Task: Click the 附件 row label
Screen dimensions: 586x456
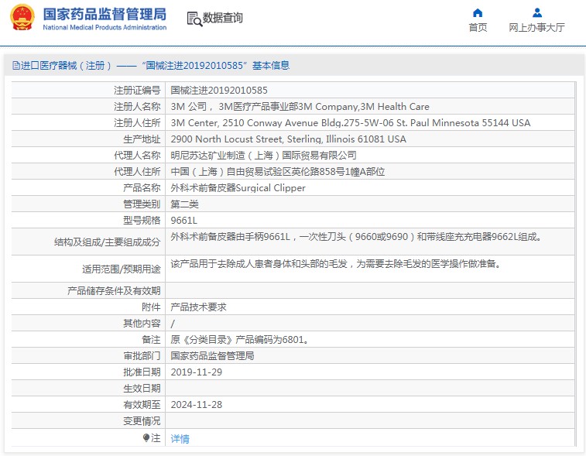Action: [151, 307]
